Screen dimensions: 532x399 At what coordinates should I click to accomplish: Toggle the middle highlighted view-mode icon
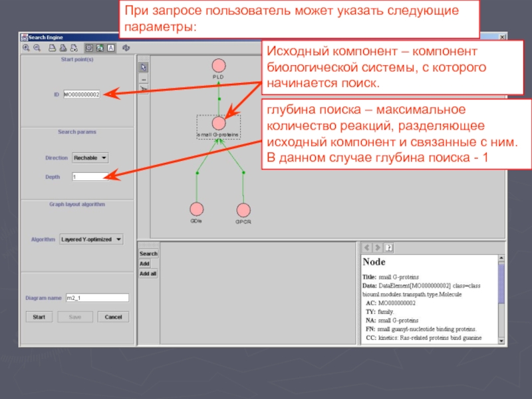(100, 48)
